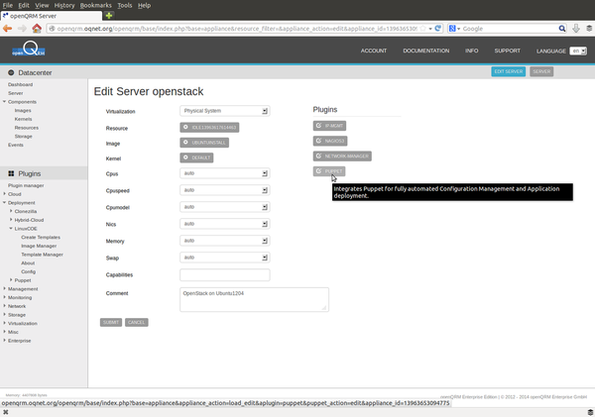The image size is (595, 417).
Task: Open the NETWORK-MANAGER plugin button
Action: tap(342, 156)
